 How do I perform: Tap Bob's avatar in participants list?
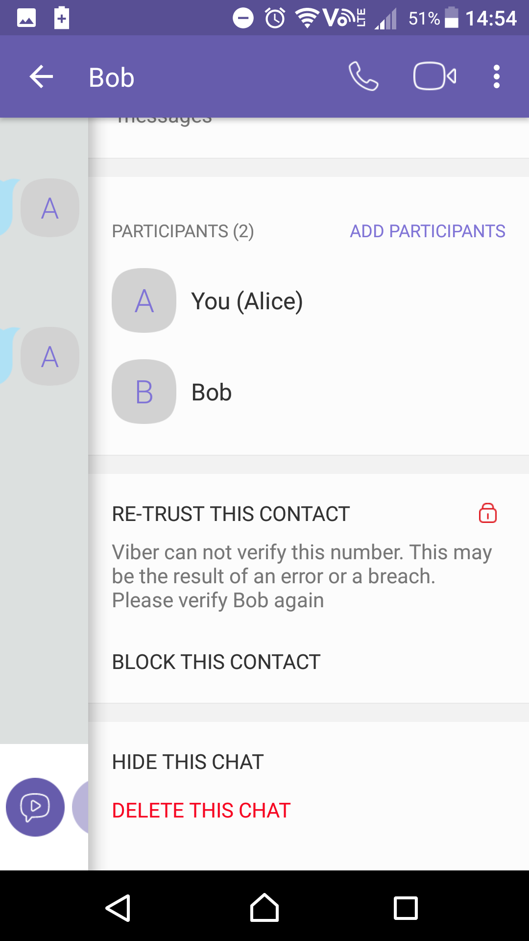tap(144, 392)
